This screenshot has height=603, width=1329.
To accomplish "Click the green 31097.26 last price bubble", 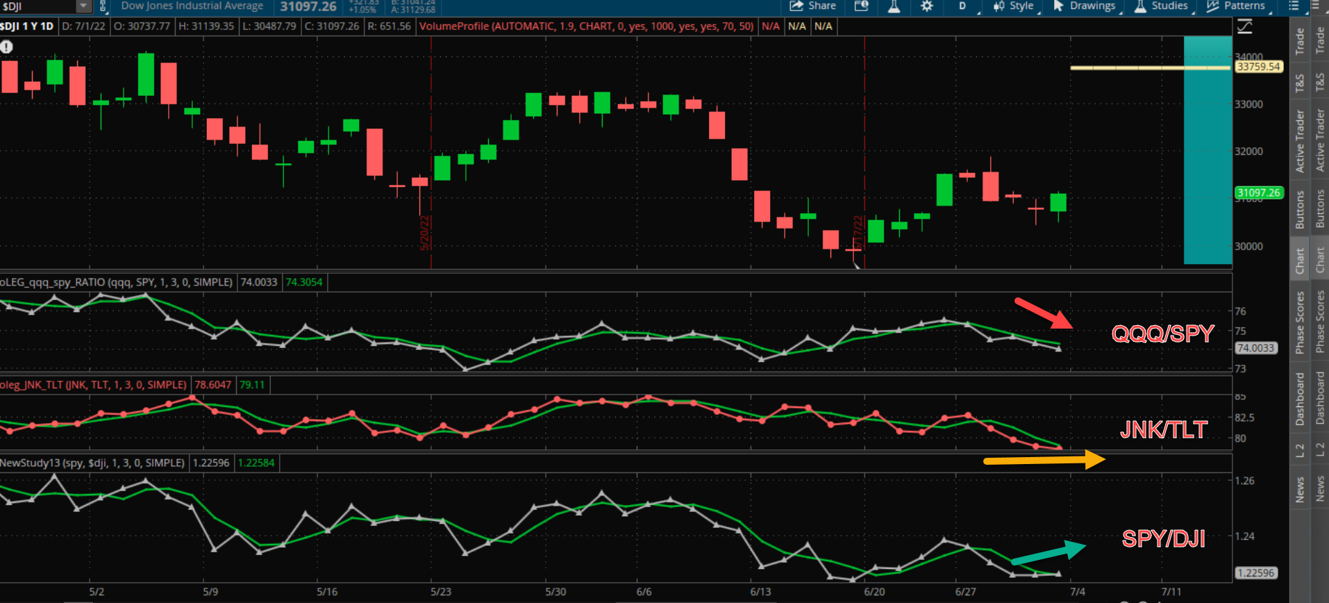I will click(1259, 192).
